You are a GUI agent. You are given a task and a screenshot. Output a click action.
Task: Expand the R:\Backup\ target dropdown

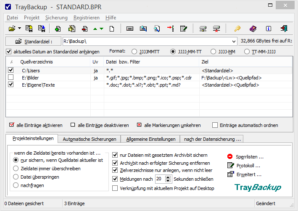pyautogui.click(x=234, y=41)
